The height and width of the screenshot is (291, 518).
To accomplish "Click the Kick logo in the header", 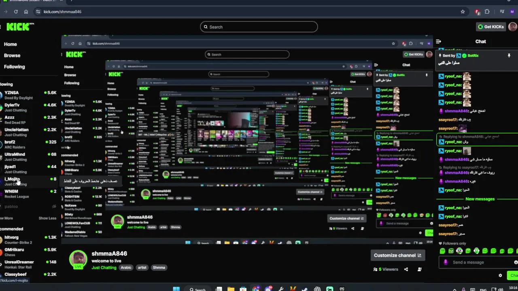I will [20, 27].
